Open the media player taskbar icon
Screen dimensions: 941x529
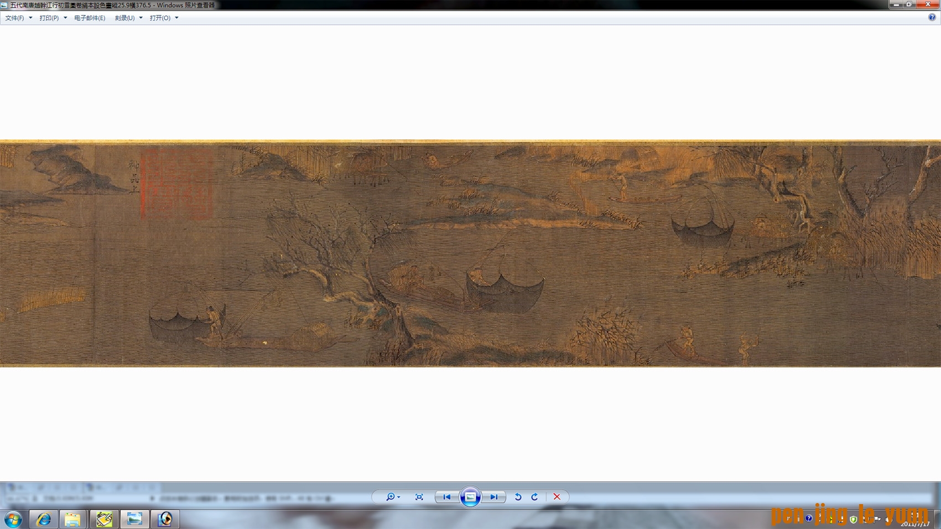tap(165, 519)
